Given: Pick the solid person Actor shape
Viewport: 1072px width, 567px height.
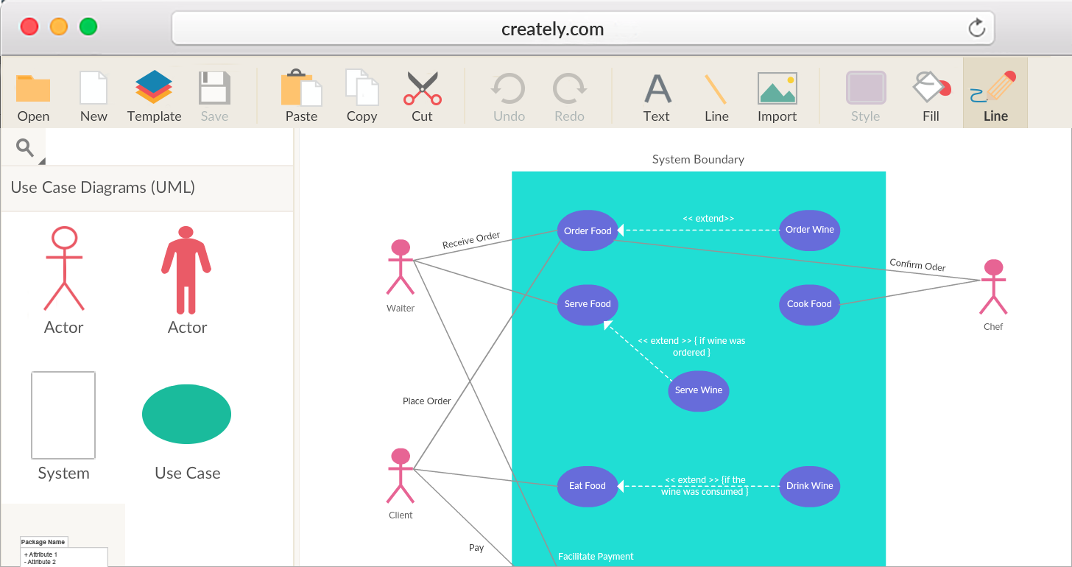Looking at the screenshot, I should pos(186,270).
